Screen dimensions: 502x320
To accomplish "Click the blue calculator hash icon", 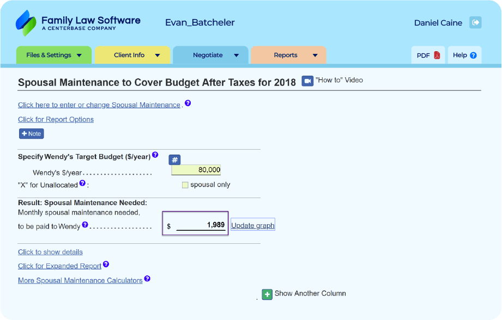I will pyautogui.click(x=174, y=159).
